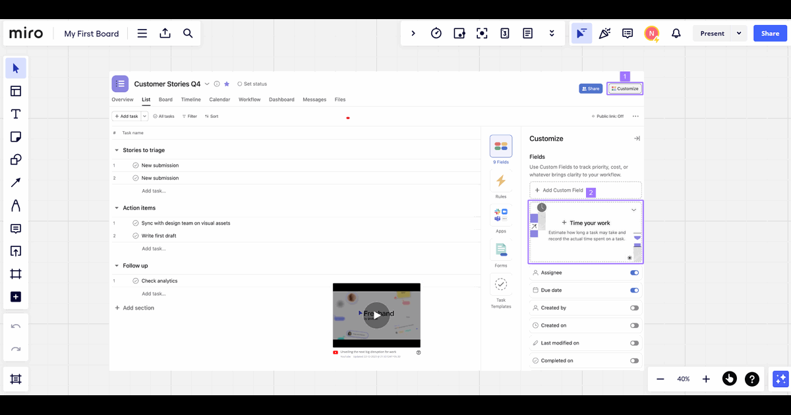The height and width of the screenshot is (415, 791).
Task: Toggle the navigation hand mode icon
Action: pyautogui.click(x=729, y=379)
